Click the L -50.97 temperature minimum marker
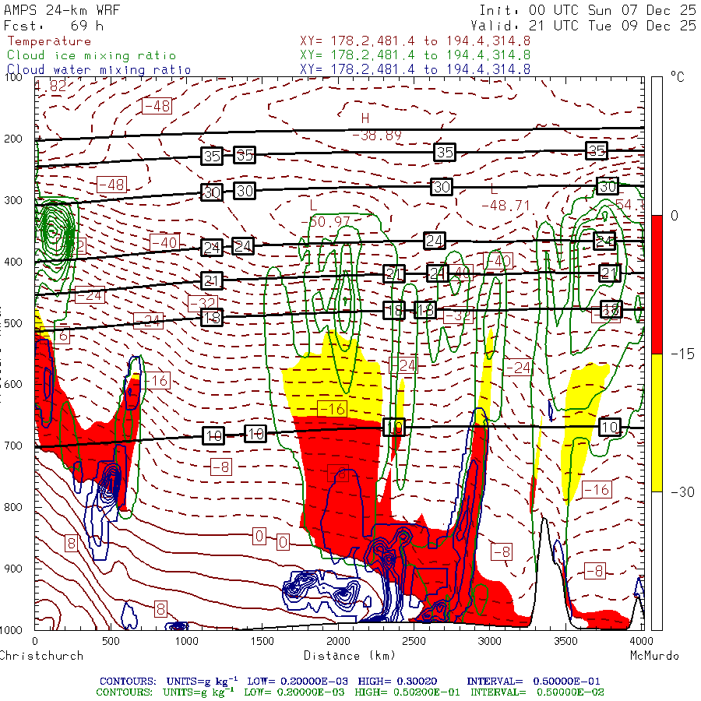This screenshot has height=701, width=701. tap(324, 215)
